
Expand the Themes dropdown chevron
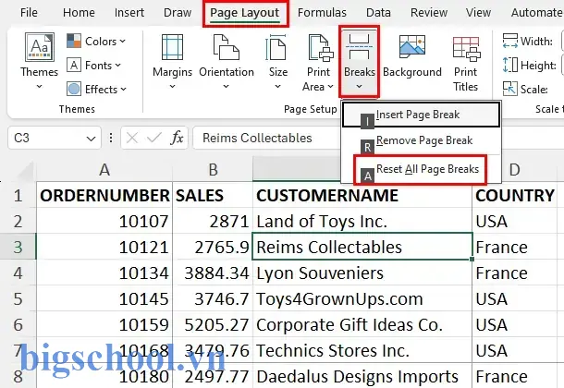click(39, 87)
